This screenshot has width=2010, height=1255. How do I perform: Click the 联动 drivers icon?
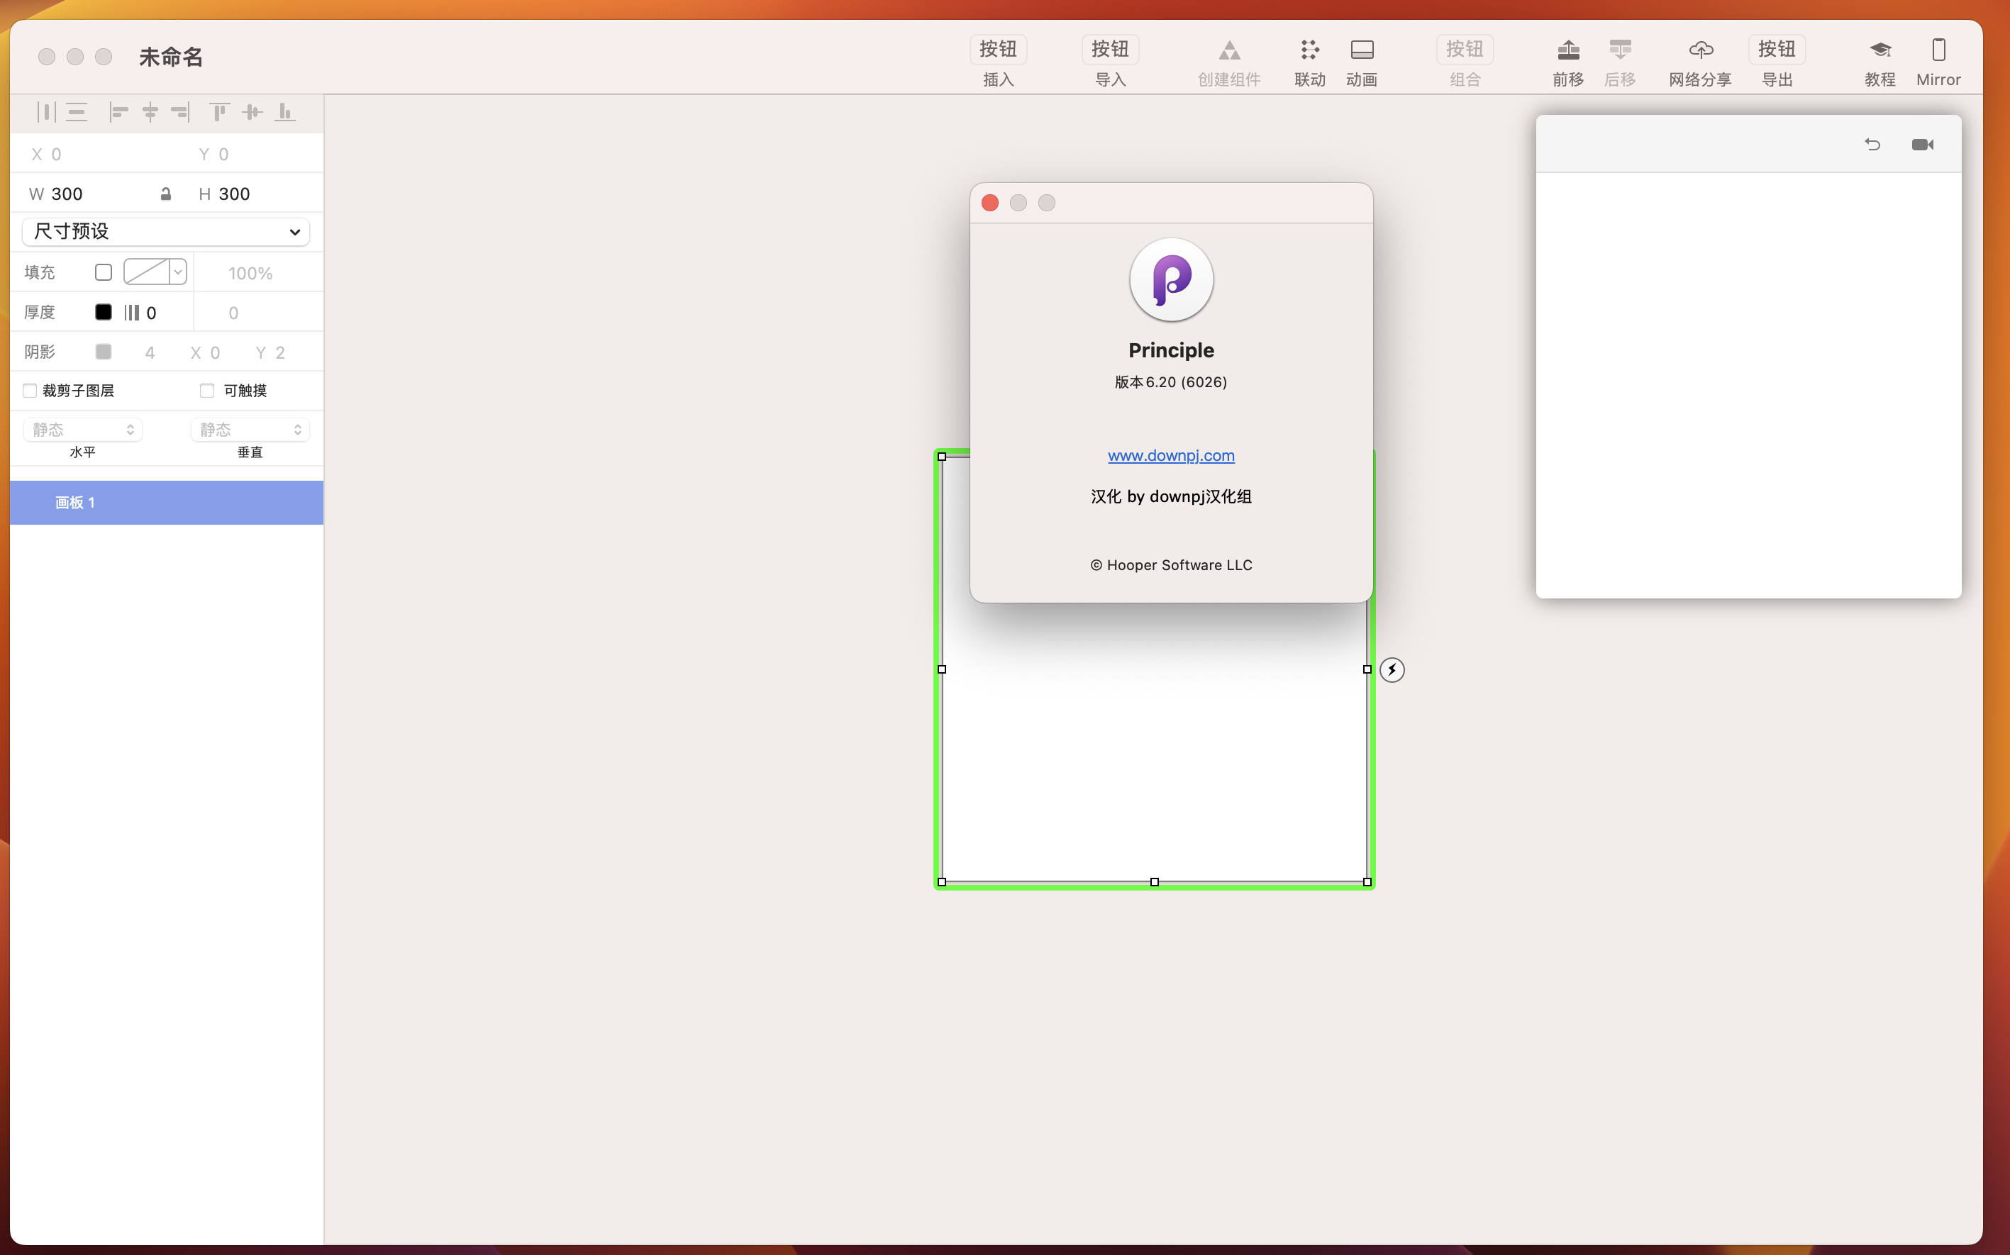pos(1309,50)
